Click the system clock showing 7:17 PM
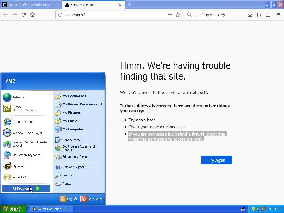The width and height of the screenshot is (284, 213). coord(274,209)
